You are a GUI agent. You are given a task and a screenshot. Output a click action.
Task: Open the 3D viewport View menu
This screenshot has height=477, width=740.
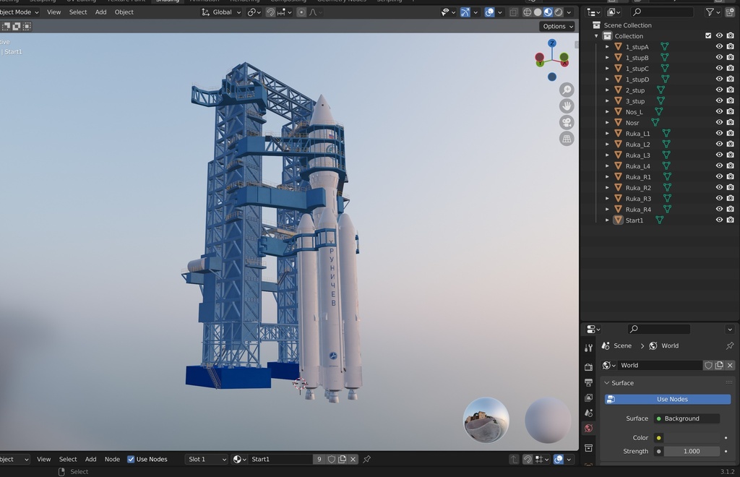(53, 12)
